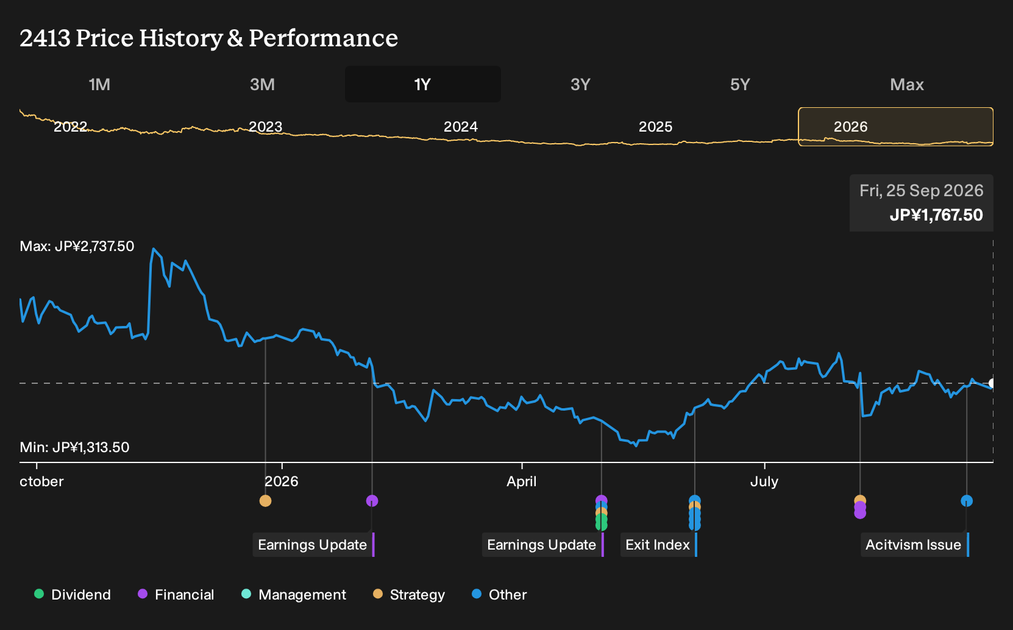Select the Max time range tab
The width and height of the screenshot is (1013, 630).
(x=907, y=84)
